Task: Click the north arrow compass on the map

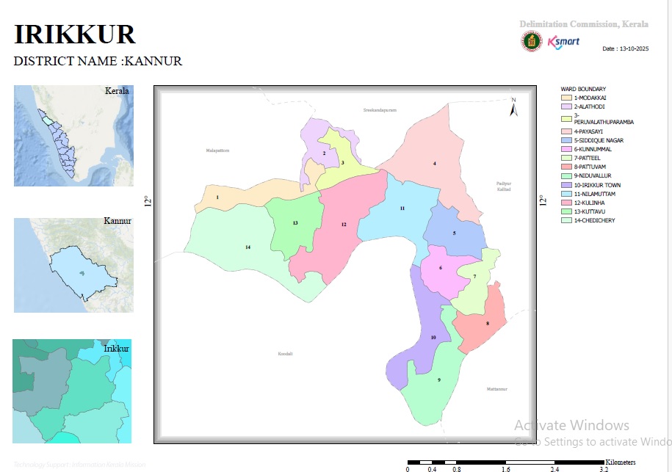Action: [513, 107]
